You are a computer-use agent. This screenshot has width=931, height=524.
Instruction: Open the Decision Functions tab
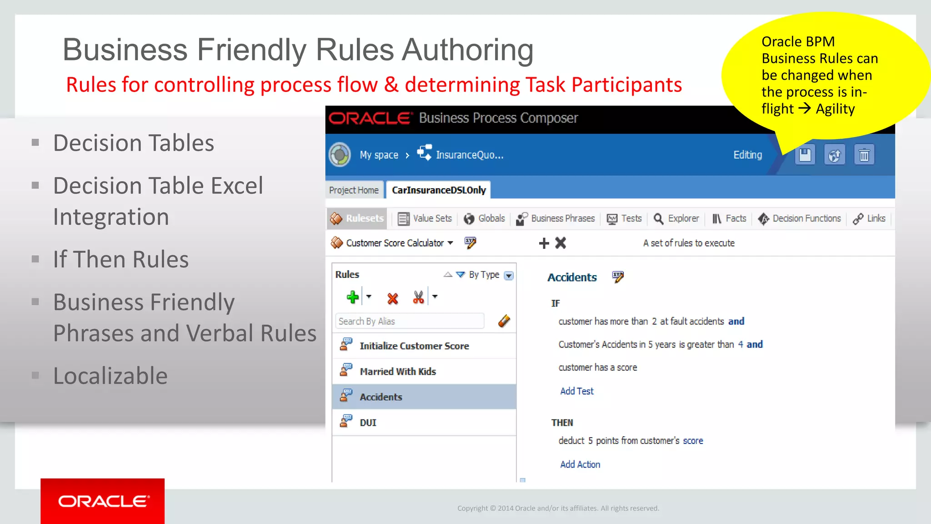[799, 218]
